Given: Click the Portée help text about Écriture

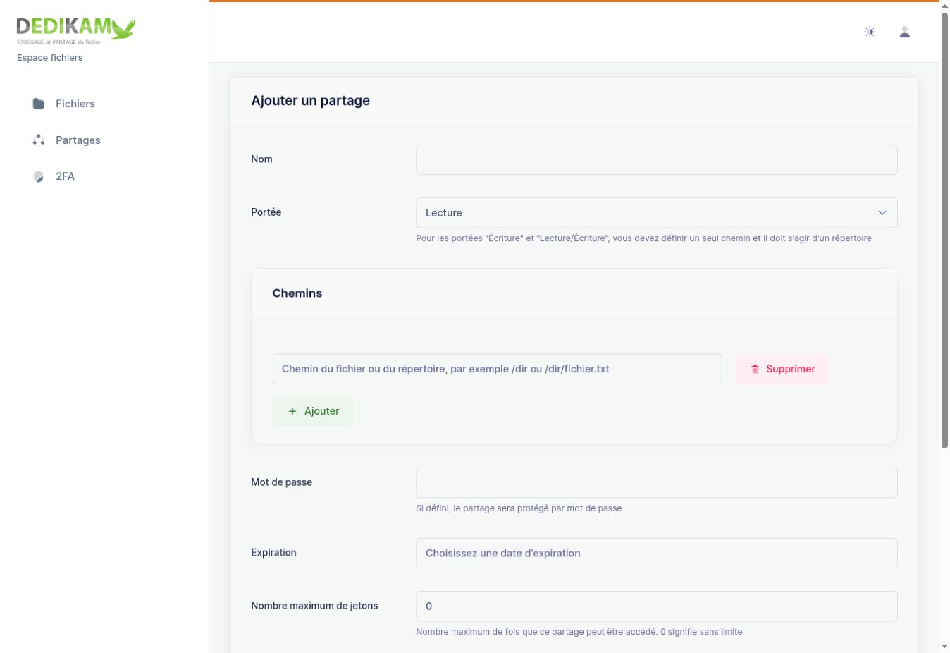Looking at the screenshot, I should pos(643,238).
